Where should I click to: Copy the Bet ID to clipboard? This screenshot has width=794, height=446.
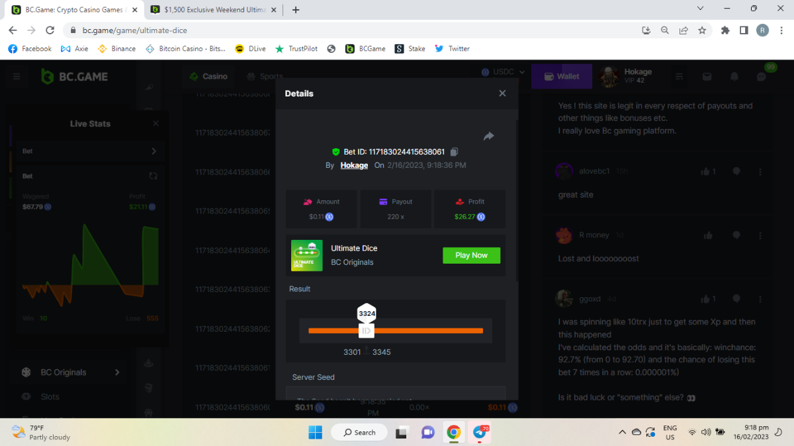[x=455, y=152]
